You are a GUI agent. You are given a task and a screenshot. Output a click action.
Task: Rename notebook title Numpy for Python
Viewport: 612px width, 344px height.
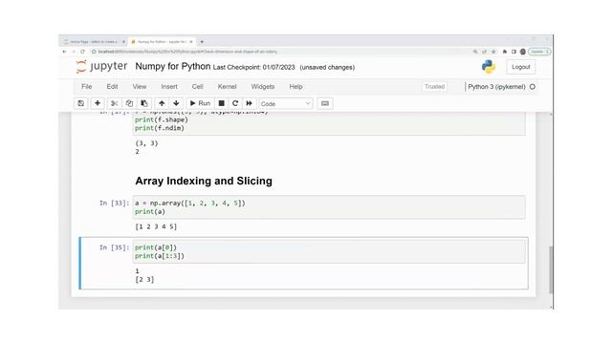coord(172,67)
